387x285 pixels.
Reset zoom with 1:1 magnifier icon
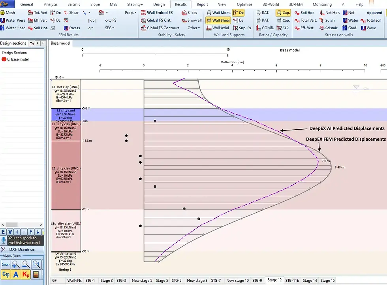click(x=36, y=264)
